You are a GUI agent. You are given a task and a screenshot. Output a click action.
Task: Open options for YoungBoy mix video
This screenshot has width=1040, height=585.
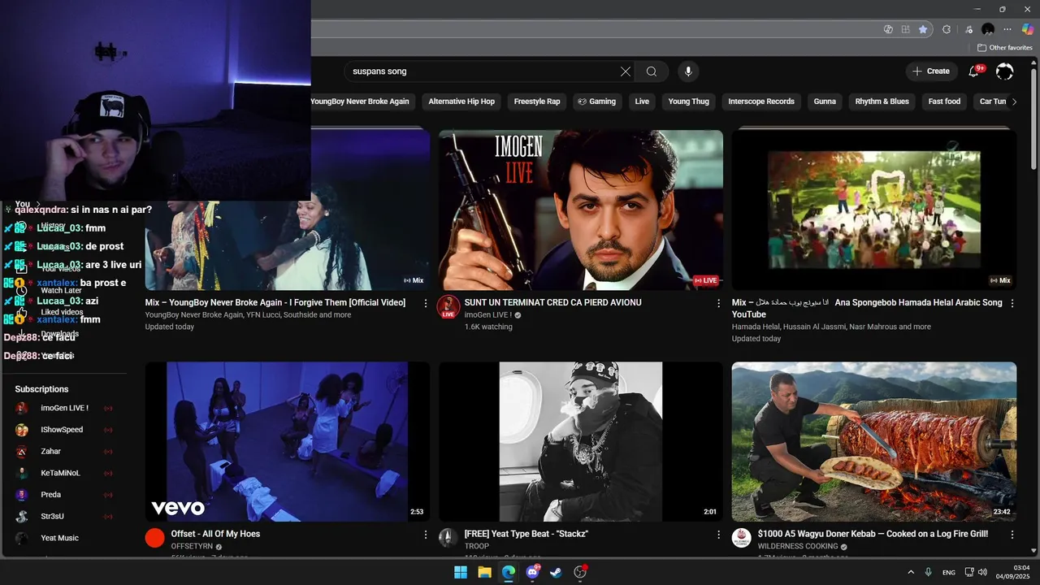coord(425,303)
